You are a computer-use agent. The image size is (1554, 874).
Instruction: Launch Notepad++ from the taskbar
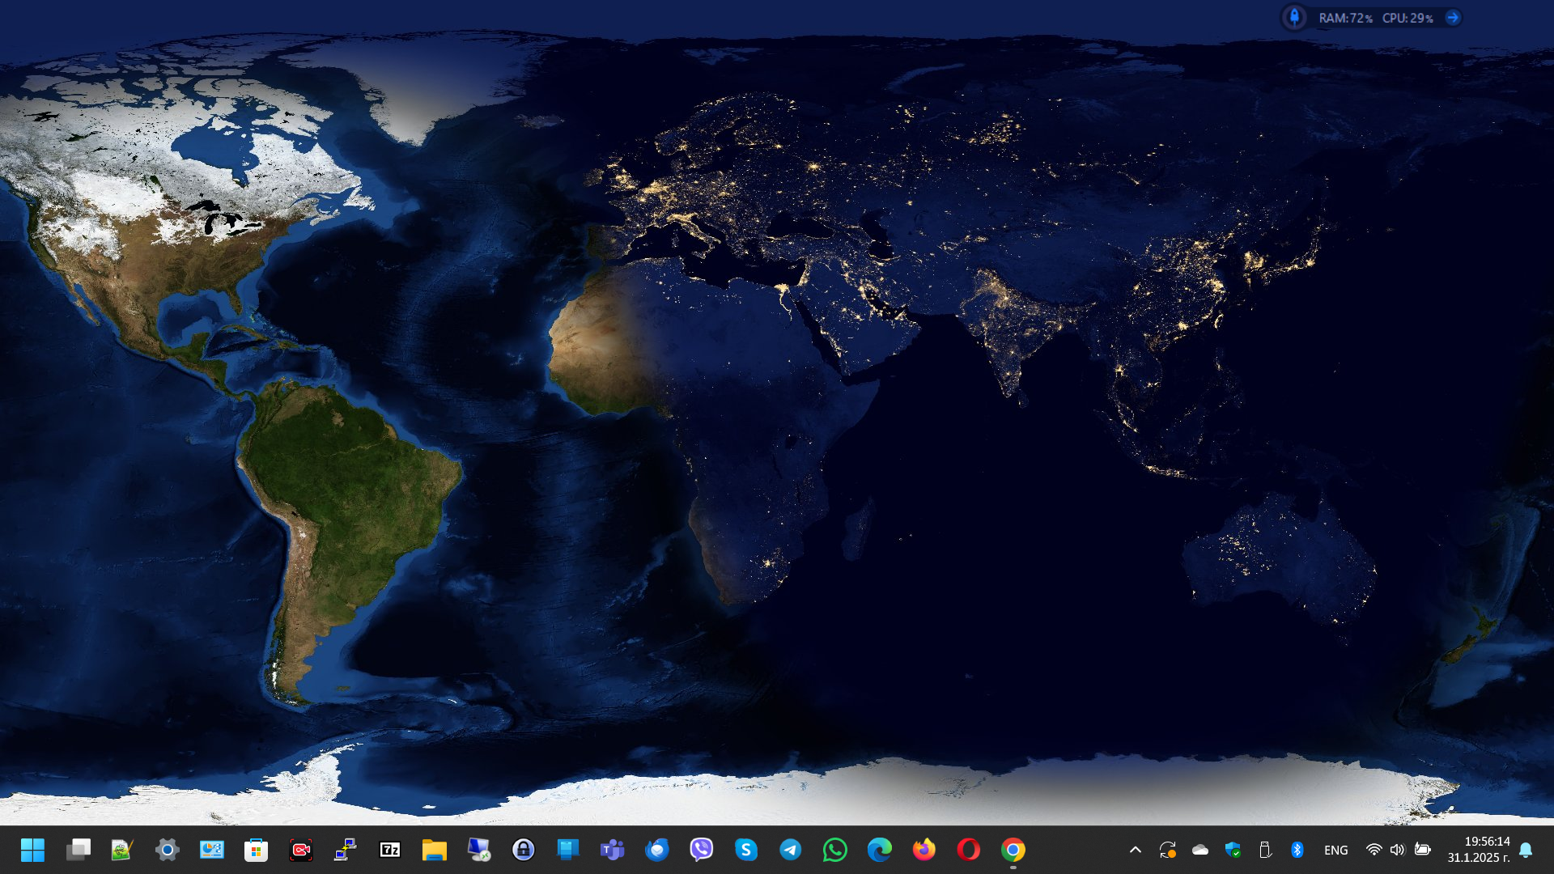[122, 850]
